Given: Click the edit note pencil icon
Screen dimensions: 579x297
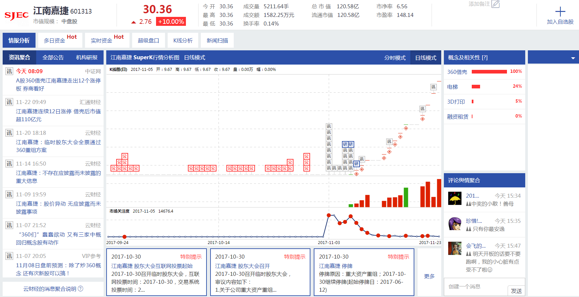Looking at the screenshot, I should click(x=495, y=4).
